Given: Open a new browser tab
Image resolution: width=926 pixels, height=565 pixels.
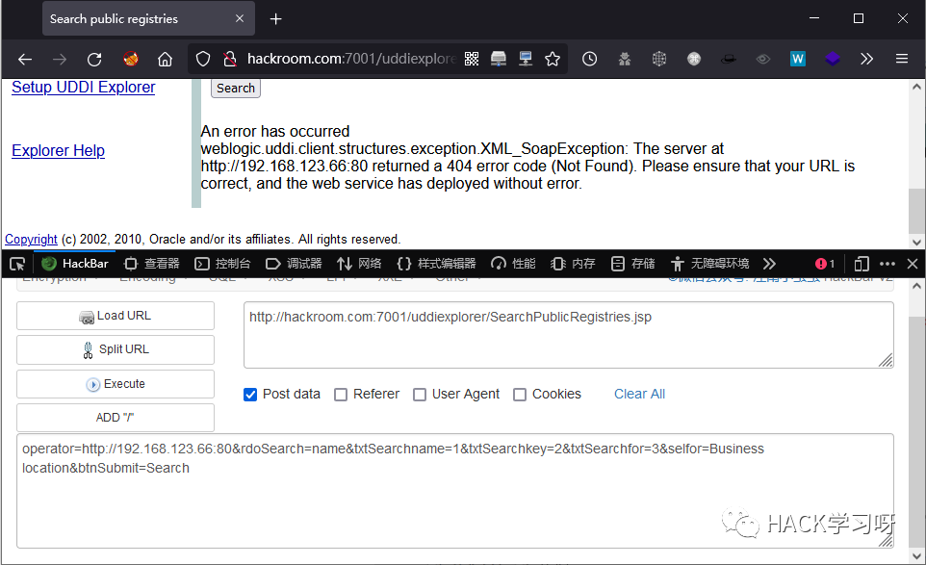Looking at the screenshot, I should click(276, 19).
